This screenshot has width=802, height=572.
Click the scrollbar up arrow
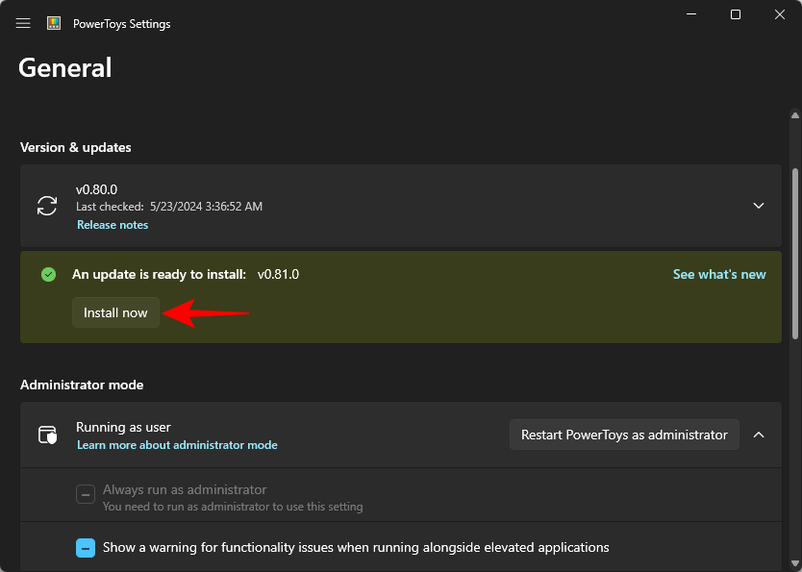tap(795, 115)
